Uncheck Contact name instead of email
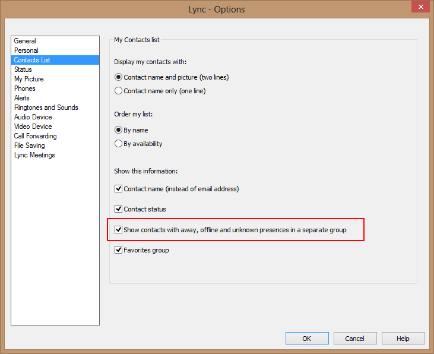 119,189
